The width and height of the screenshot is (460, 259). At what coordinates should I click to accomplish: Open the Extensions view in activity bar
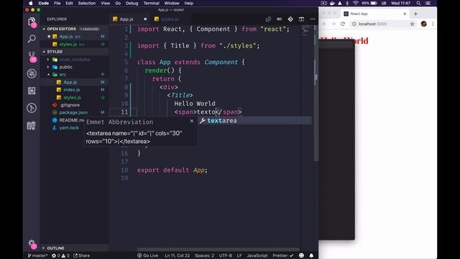32,91
